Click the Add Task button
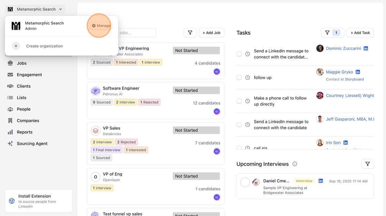386x216 pixels. tap(360, 33)
